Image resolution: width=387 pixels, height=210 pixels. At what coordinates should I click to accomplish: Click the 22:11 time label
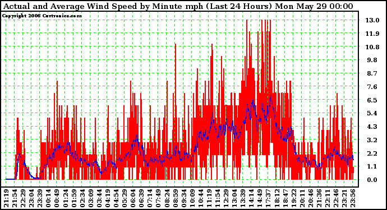click(x=328, y=198)
